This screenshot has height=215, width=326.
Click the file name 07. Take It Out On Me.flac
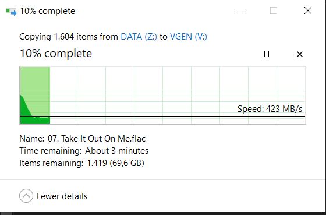pos(97,139)
